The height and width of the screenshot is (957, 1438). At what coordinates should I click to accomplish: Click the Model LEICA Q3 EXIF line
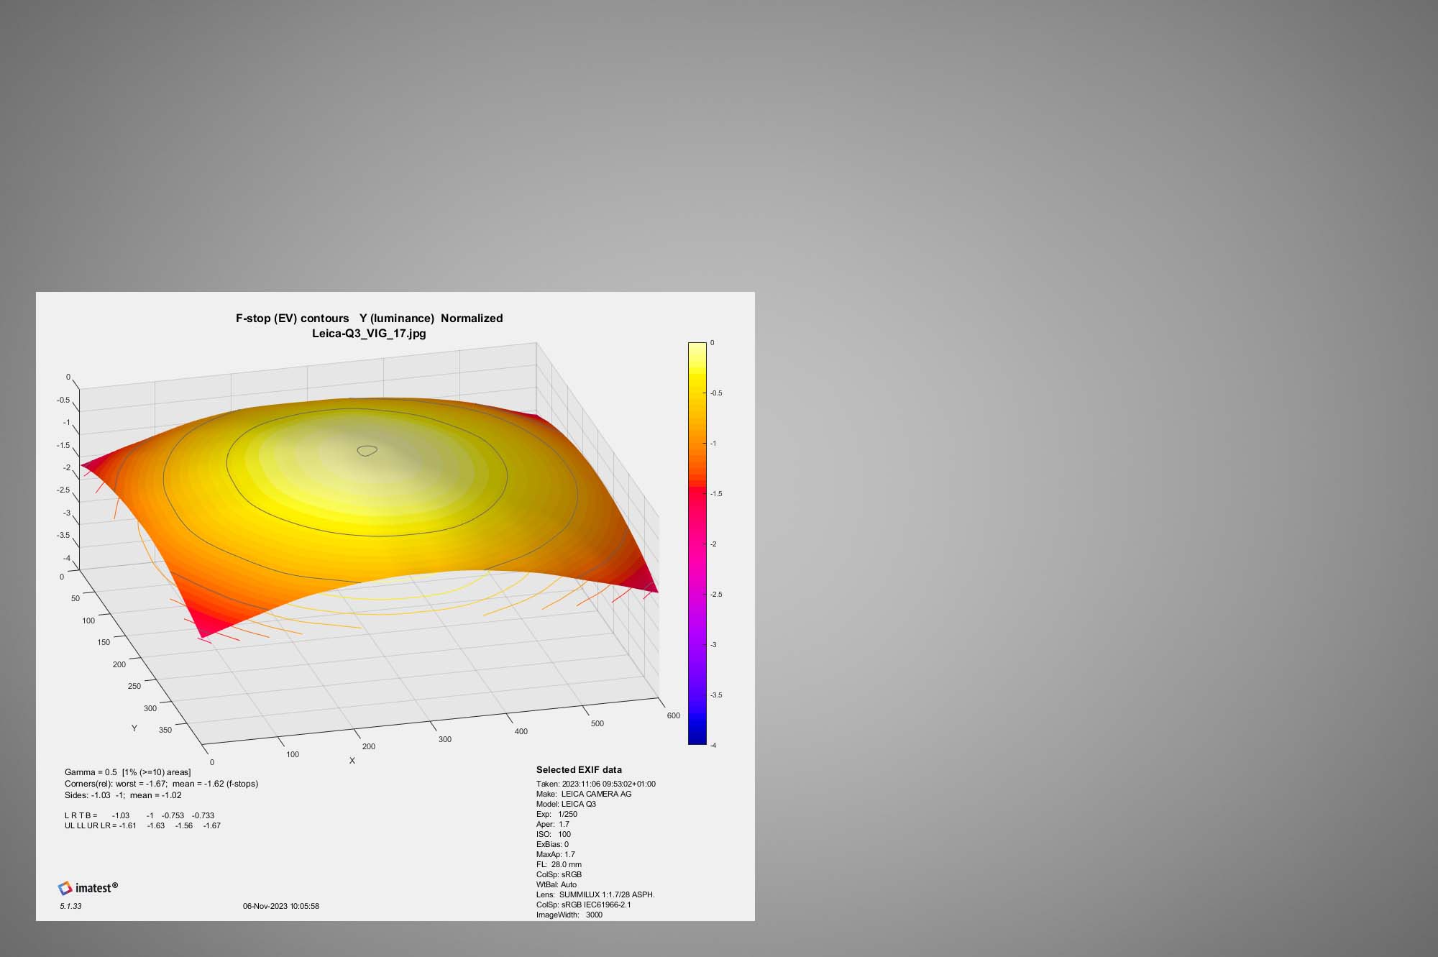pos(566,804)
